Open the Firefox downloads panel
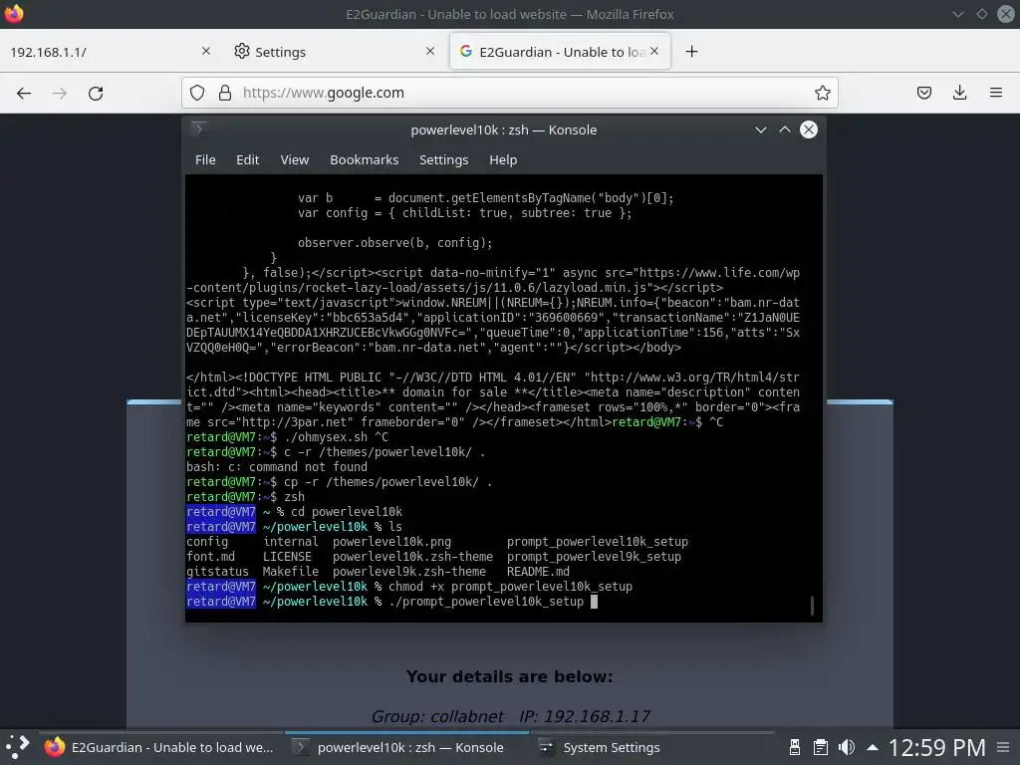The height and width of the screenshot is (765, 1020). coord(959,93)
